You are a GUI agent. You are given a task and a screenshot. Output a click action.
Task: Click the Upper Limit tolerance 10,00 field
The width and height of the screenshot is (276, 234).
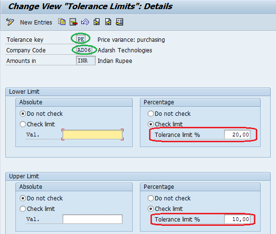pyautogui.click(x=237, y=219)
